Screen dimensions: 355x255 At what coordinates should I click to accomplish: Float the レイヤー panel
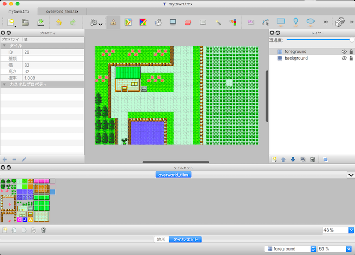(278, 33)
